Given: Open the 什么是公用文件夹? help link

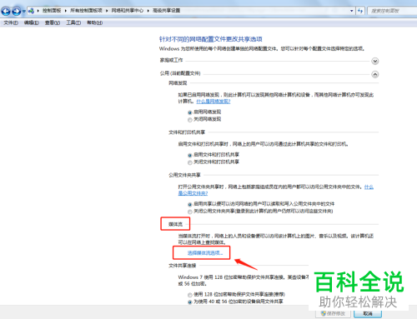Looking at the screenshot, I should [x=193, y=193].
